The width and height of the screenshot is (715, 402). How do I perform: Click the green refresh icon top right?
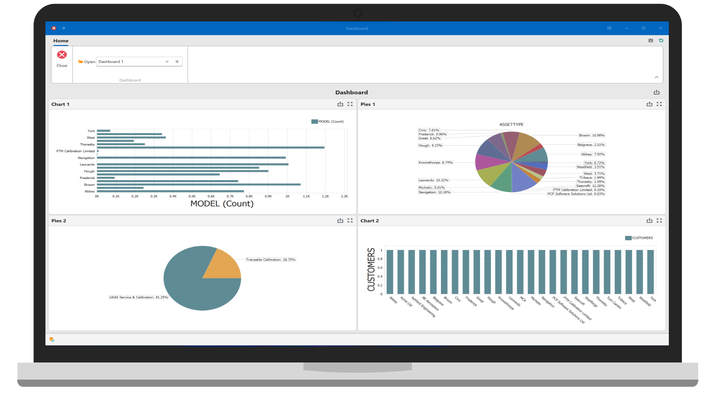[x=661, y=41]
